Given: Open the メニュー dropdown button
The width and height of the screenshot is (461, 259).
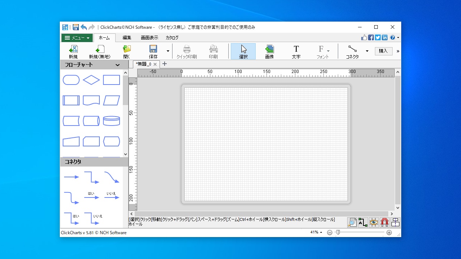Looking at the screenshot, I should [x=77, y=38].
